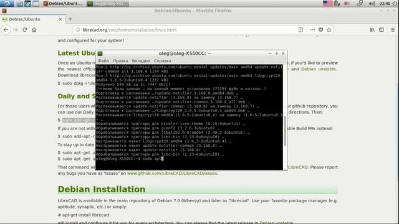The width and height of the screenshot is (399, 224).
Task: Go forward one page in Firefox
Action: (x=16, y=30)
